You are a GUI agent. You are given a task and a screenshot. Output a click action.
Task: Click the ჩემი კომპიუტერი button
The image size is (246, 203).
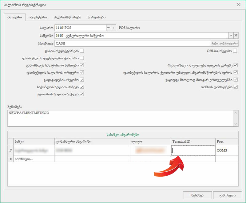click(224, 44)
